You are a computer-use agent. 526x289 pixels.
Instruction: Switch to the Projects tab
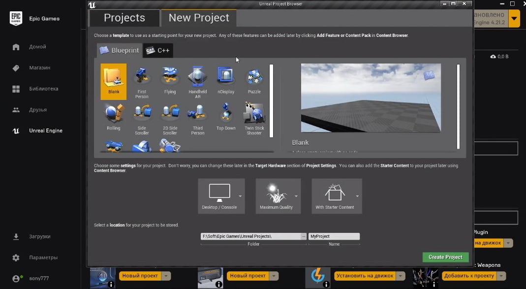(x=124, y=18)
